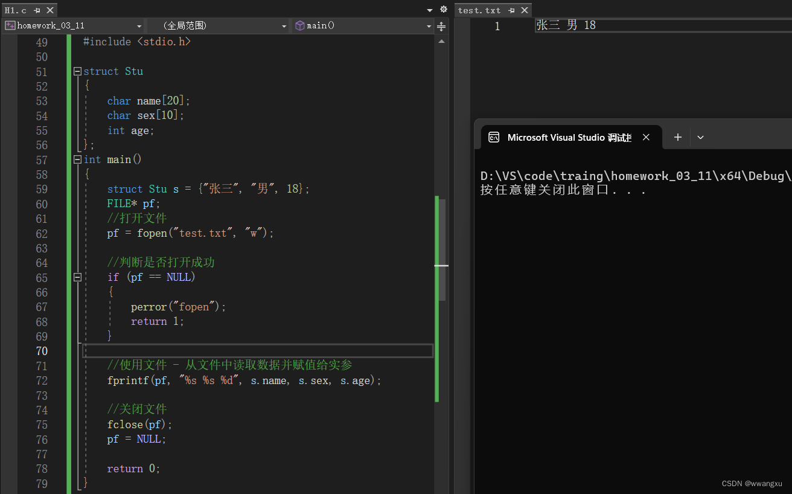The image size is (792, 494).
Task: Click the return 1; statement
Action: point(158,321)
